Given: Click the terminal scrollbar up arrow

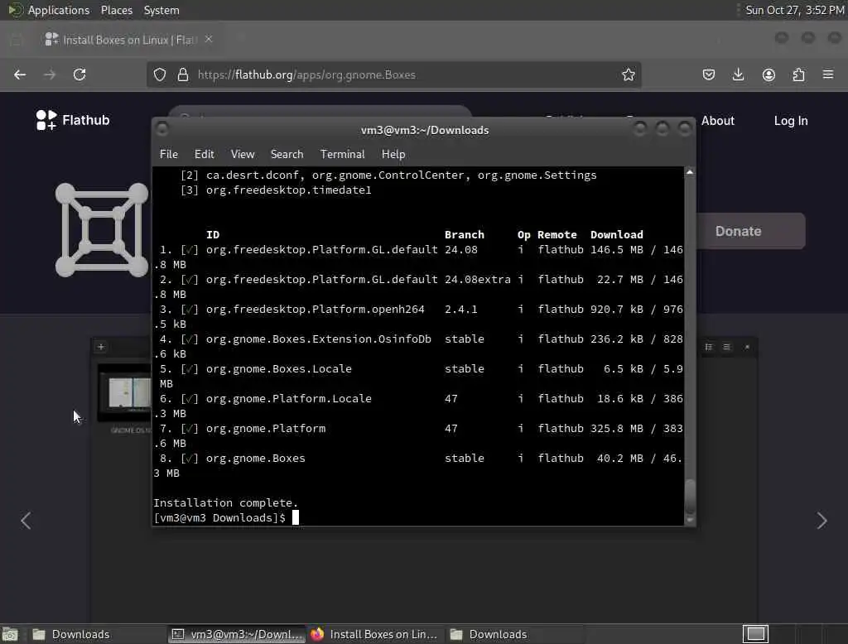Looking at the screenshot, I should tap(690, 172).
